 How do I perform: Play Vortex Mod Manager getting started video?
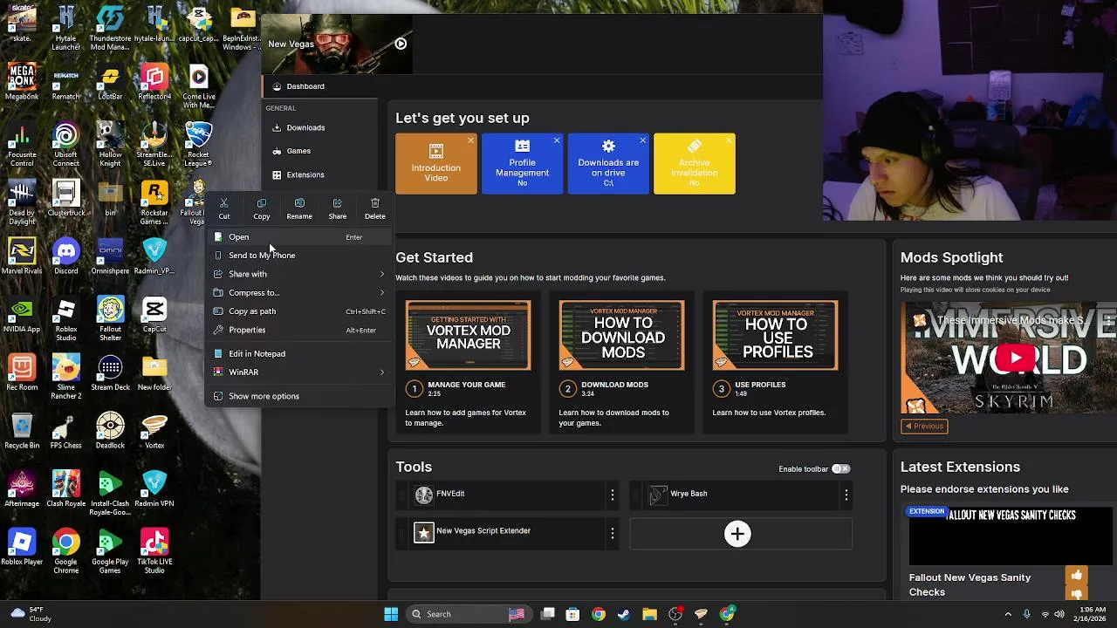coord(468,335)
